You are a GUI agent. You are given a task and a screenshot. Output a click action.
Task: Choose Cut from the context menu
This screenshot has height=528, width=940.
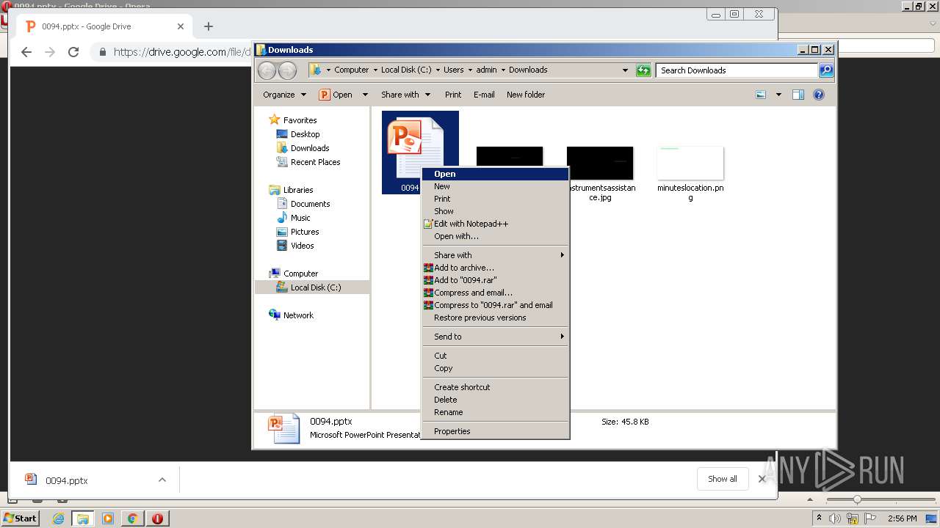(x=495, y=356)
